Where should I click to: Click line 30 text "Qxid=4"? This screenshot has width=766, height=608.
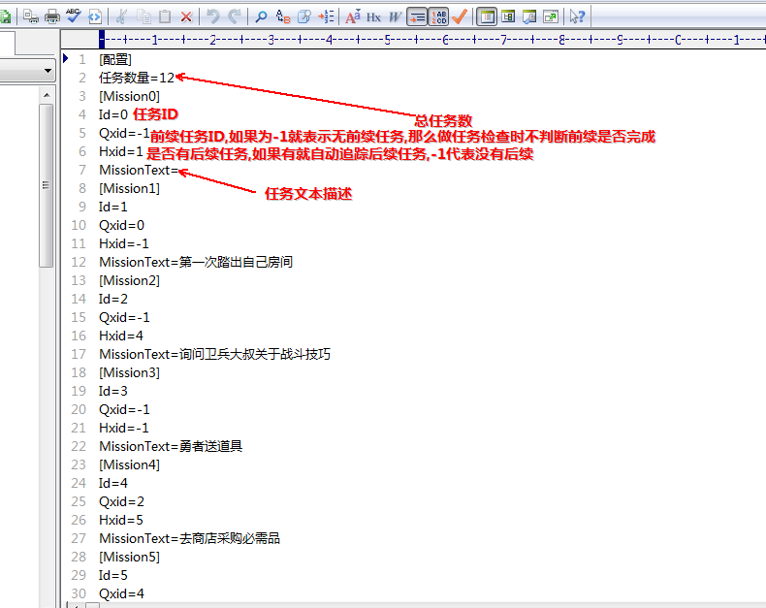121,593
